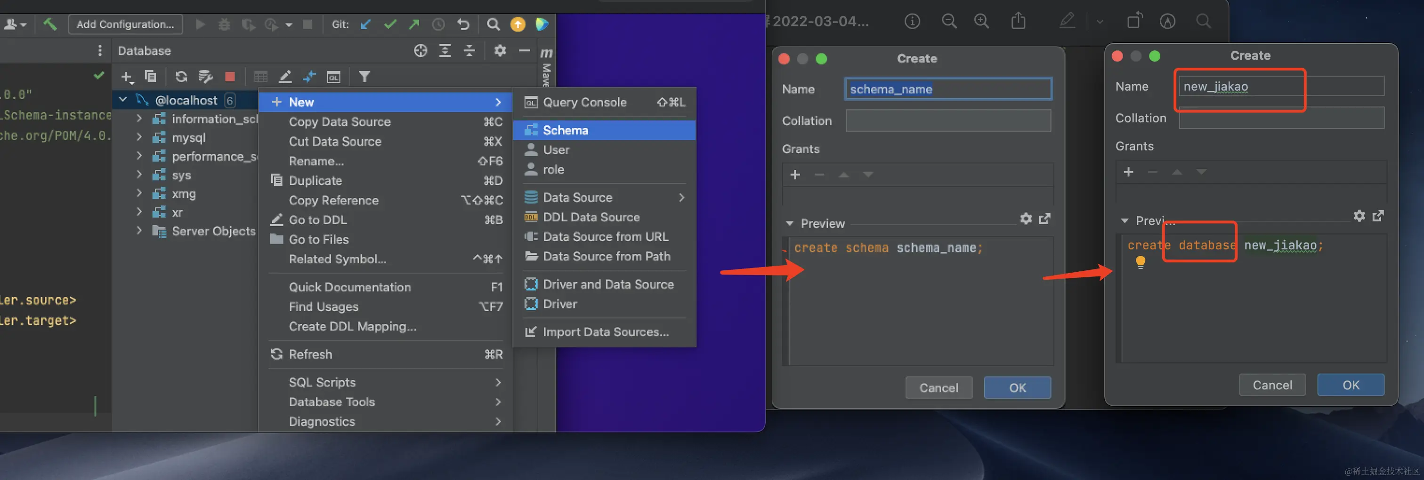1424x480 pixels.
Task: Click the Git commit checkmark
Action: [x=390, y=24]
